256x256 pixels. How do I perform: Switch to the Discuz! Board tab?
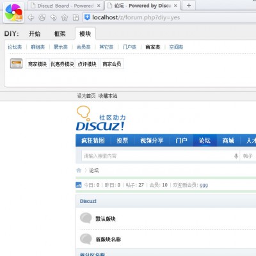click(x=65, y=6)
